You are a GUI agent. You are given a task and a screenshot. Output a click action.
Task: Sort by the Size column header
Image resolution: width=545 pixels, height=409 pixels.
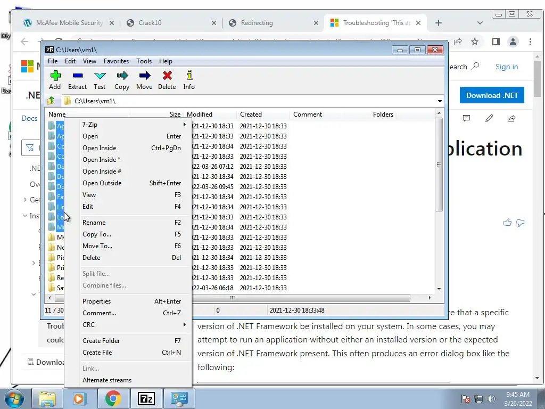(156, 114)
